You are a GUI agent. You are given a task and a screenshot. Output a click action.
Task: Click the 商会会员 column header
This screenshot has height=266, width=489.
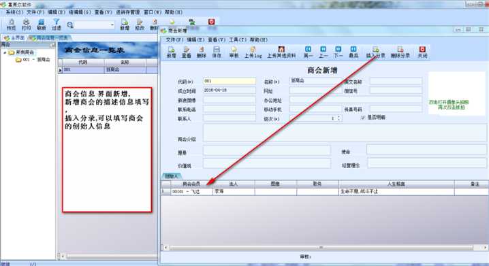click(191, 184)
